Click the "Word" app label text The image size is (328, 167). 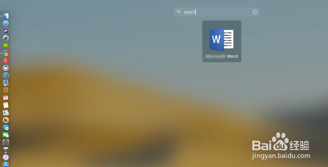(232, 56)
